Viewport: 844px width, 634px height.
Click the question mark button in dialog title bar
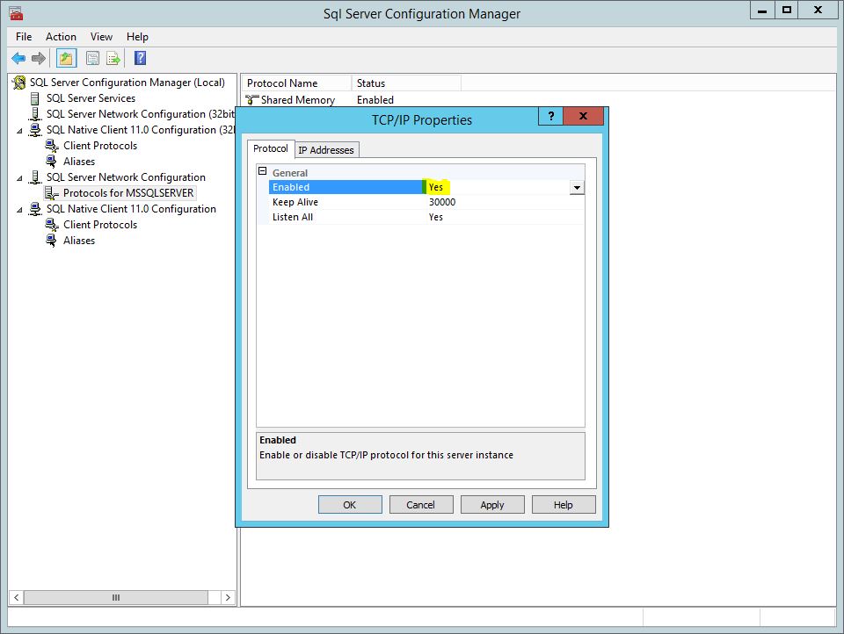550,116
